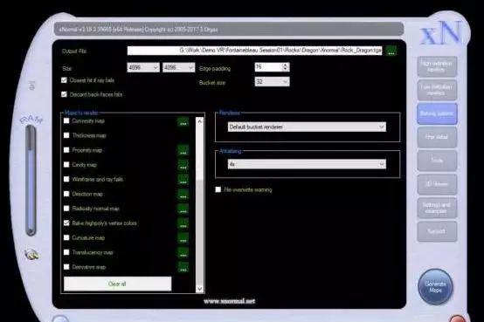484x322 pixels.
Task: Click the vertical slider on left panel
Action: 31,181
